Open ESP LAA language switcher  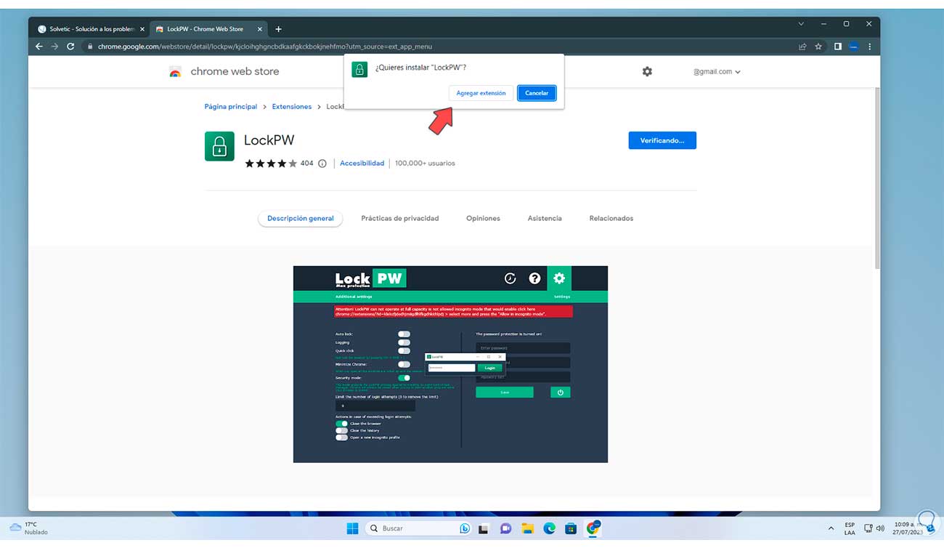(850, 528)
